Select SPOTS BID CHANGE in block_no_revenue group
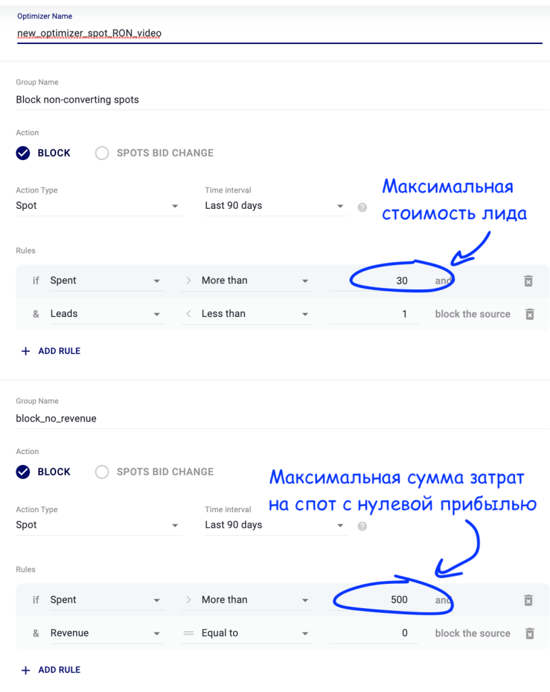 tap(102, 472)
